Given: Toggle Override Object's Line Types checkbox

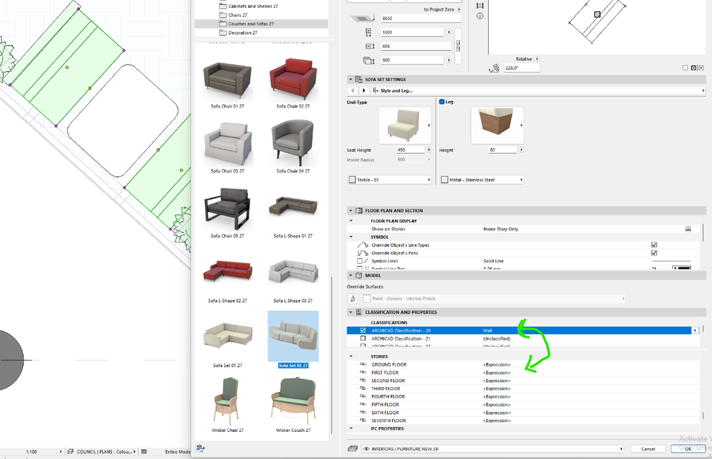Looking at the screenshot, I should (654, 245).
